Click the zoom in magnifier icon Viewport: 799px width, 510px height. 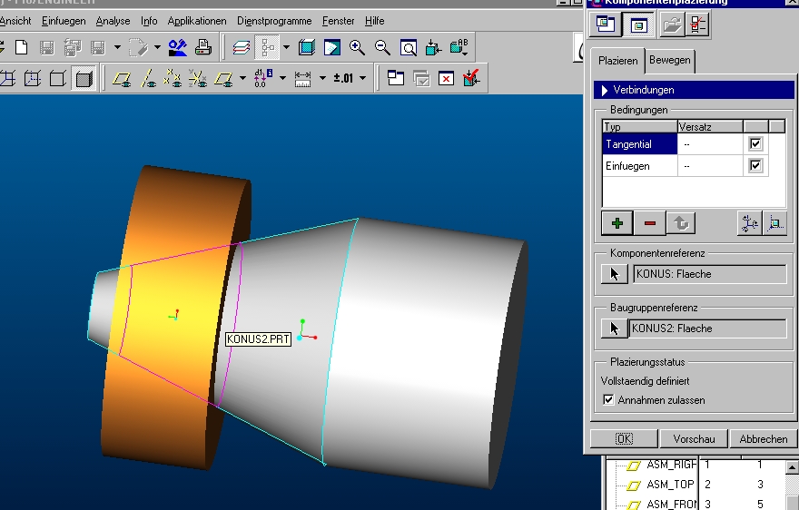pos(357,48)
